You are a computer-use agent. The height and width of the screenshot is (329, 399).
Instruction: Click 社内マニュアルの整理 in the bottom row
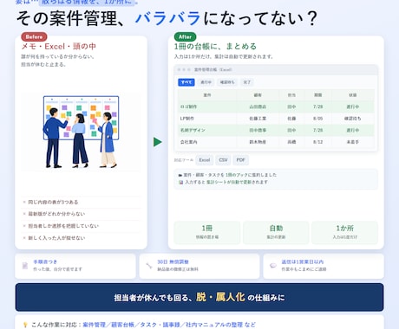[x=214, y=325]
